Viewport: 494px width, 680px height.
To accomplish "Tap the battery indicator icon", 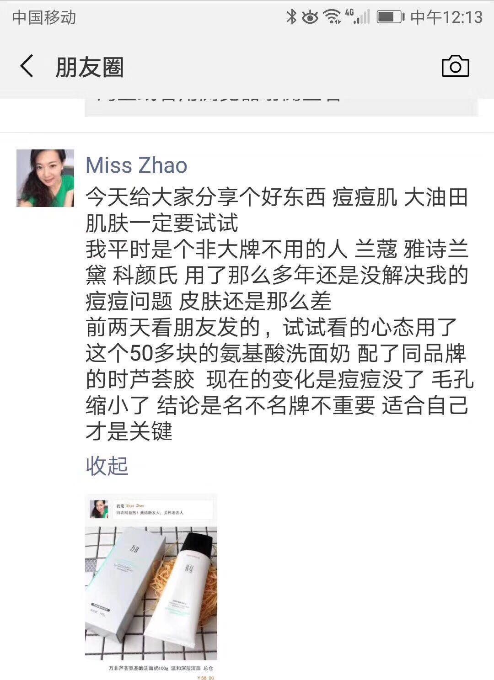I will coord(390,17).
